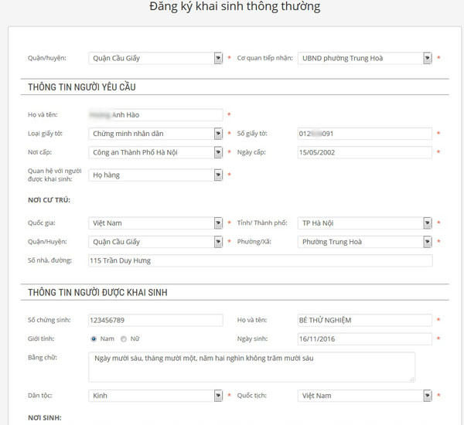Viewport: 464px width, 425px height.
Task: Click the Số nhà, đường address field
Action: [260, 260]
